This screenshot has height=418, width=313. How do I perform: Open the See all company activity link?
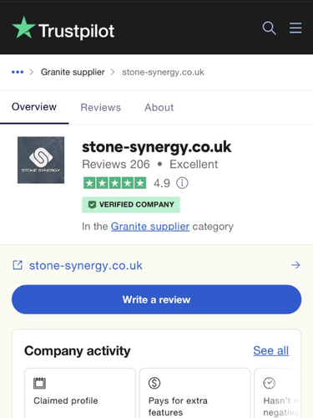[x=271, y=350]
